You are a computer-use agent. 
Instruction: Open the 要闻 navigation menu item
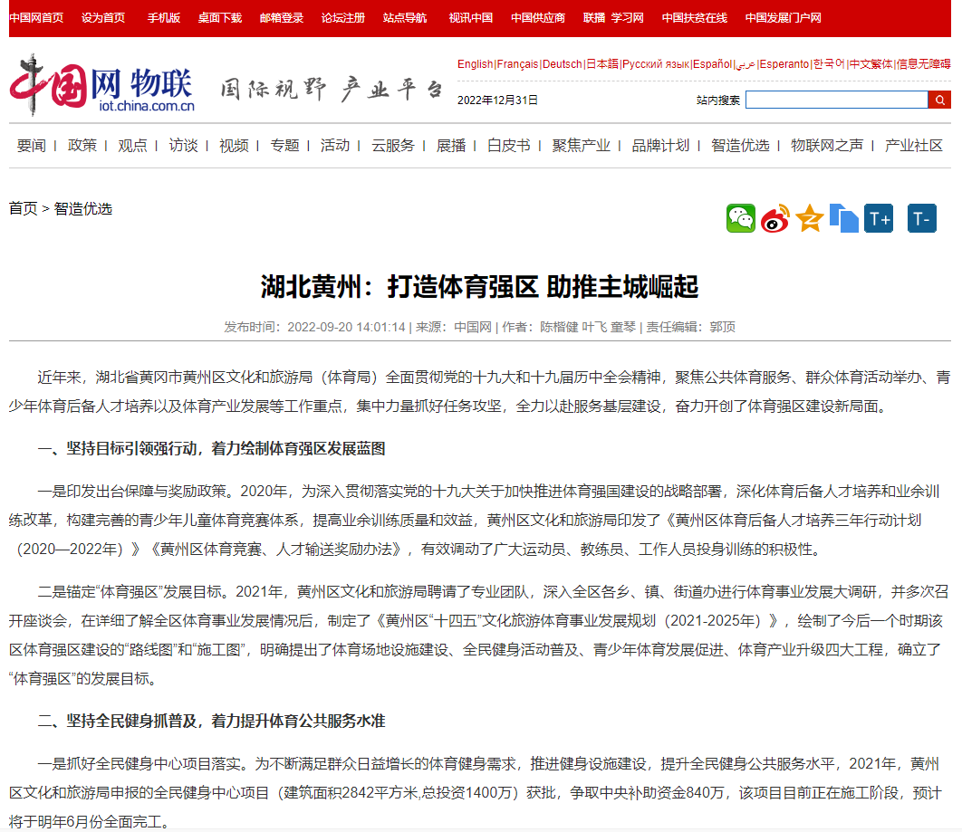tap(32, 146)
